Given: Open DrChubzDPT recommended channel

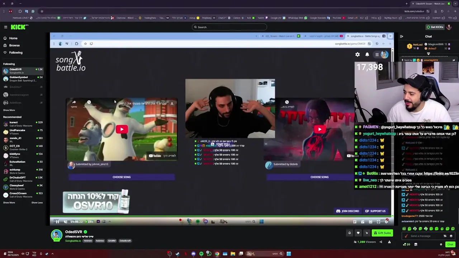Looking at the screenshot, I should click(23, 179).
